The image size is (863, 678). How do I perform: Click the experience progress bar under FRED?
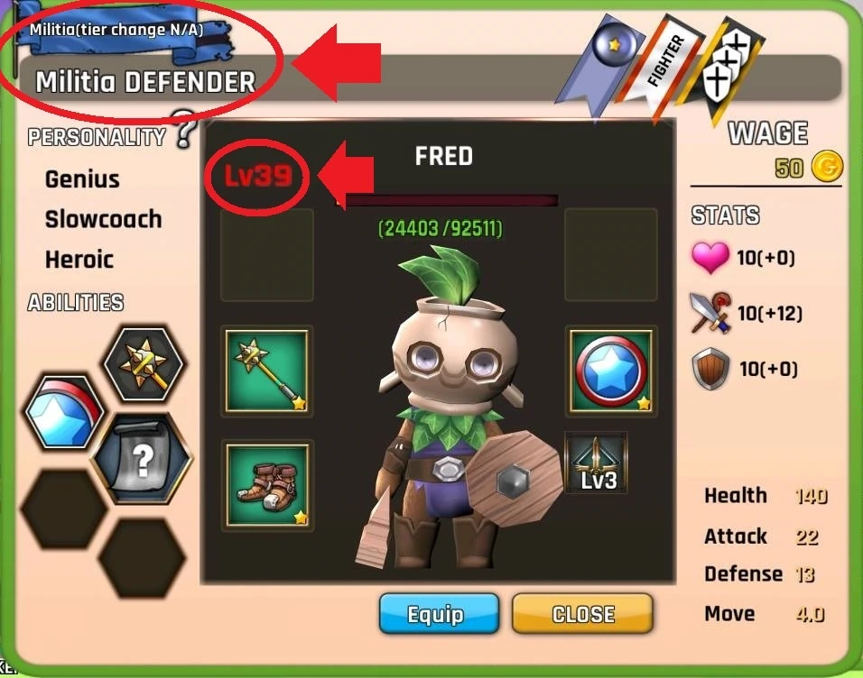[x=447, y=200]
